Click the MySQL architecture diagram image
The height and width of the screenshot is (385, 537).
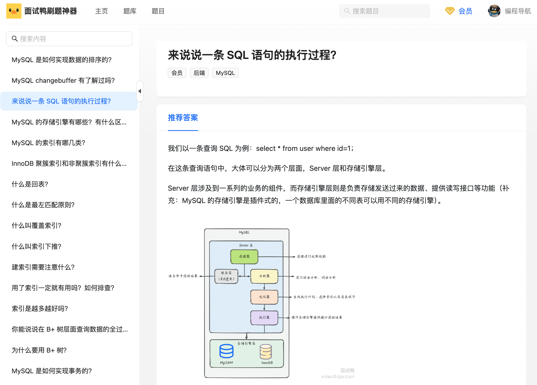click(246, 303)
